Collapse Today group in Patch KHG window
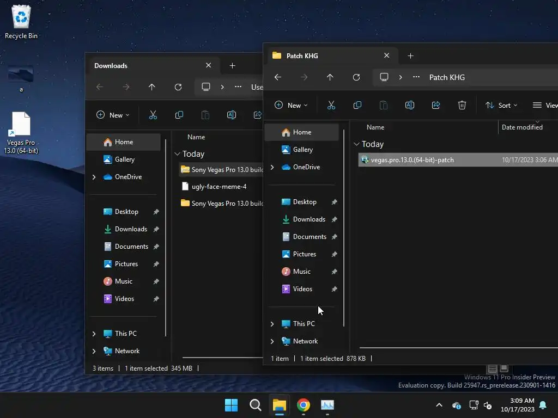The image size is (558, 418). 356,144
